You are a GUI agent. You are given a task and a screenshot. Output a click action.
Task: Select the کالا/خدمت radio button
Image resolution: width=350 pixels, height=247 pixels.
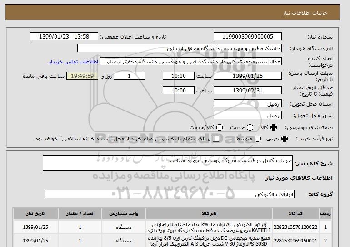point(220,127)
